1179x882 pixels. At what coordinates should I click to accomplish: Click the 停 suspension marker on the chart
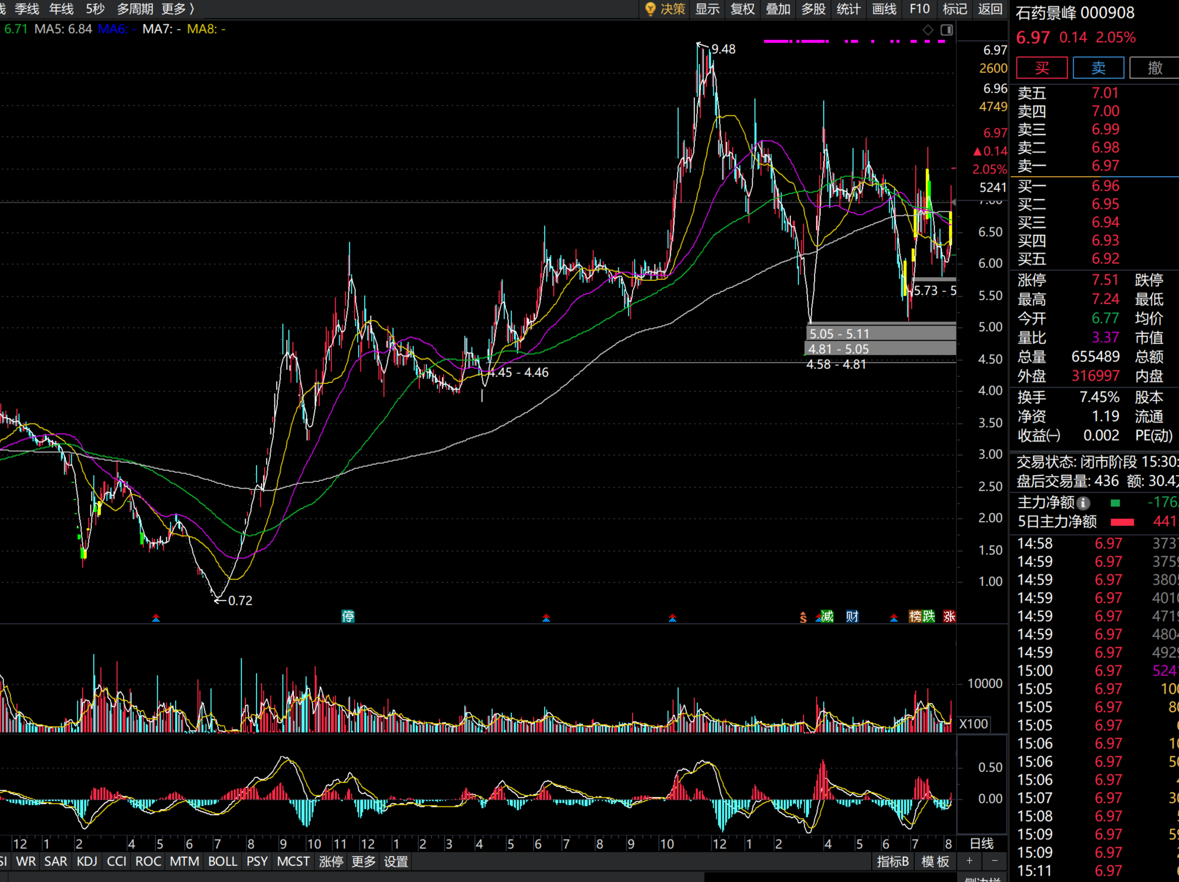[x=348, y=616]
